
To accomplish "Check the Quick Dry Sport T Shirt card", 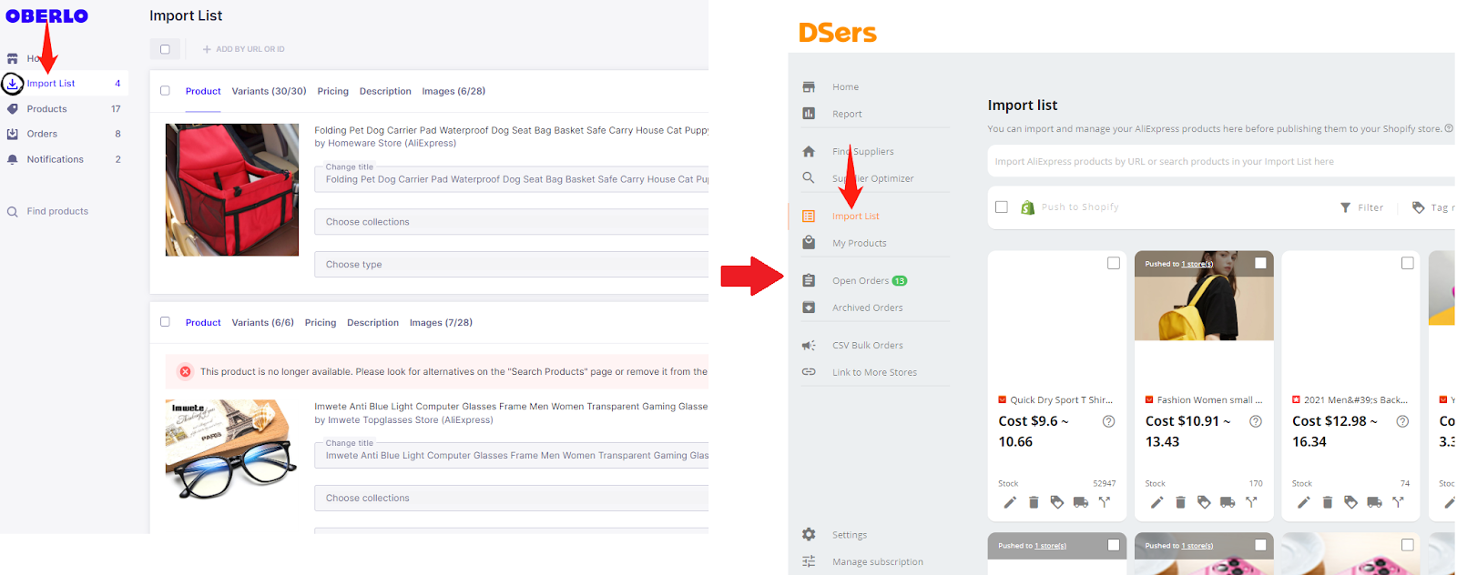I will click(1114, 263).
